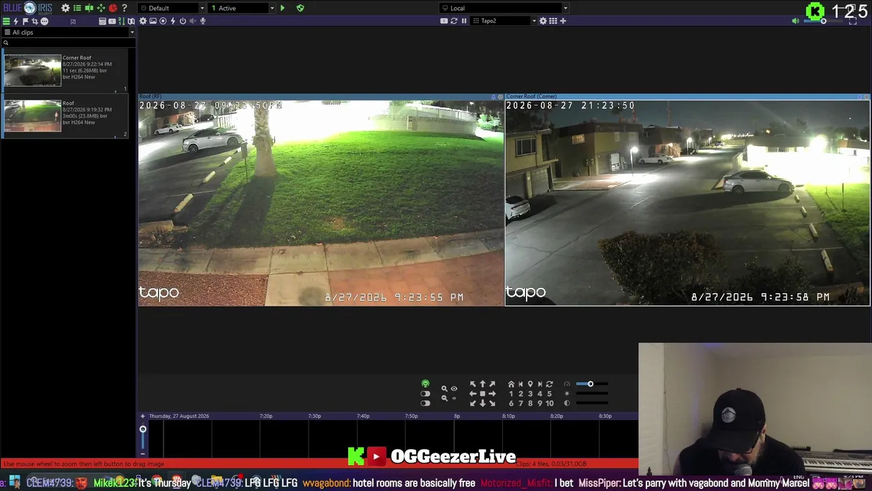Click the layout refresh cycle icon

(x=454, y=21)
